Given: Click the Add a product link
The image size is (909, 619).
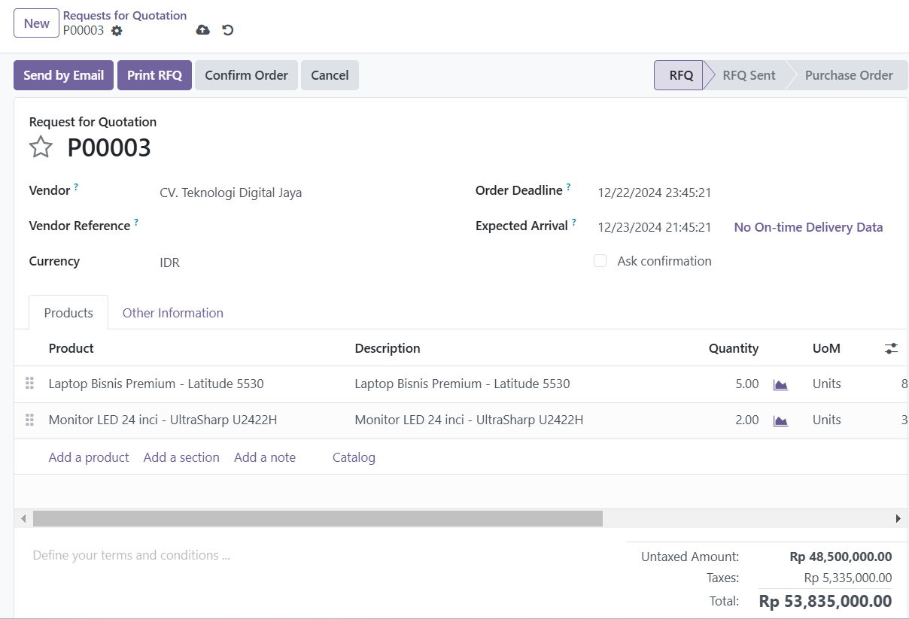Looking at the screenshot, I should (x=89, y=457).
